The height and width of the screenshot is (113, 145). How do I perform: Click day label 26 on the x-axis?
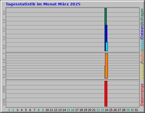115,110
